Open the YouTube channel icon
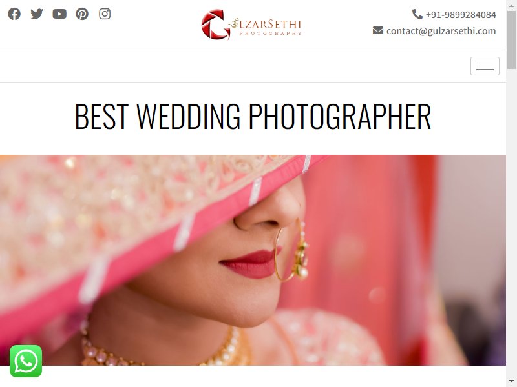The image size is (517, 387). pos(59,14)
